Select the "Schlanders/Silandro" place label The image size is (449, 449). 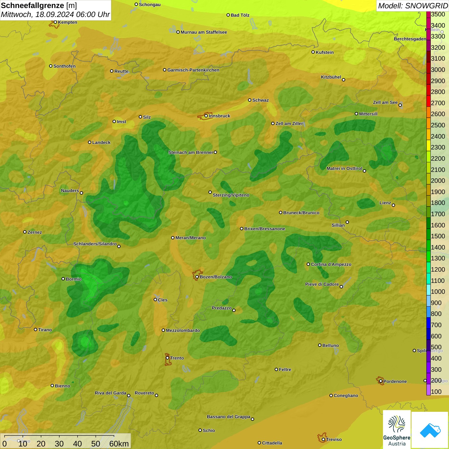[x=95, y=244]
